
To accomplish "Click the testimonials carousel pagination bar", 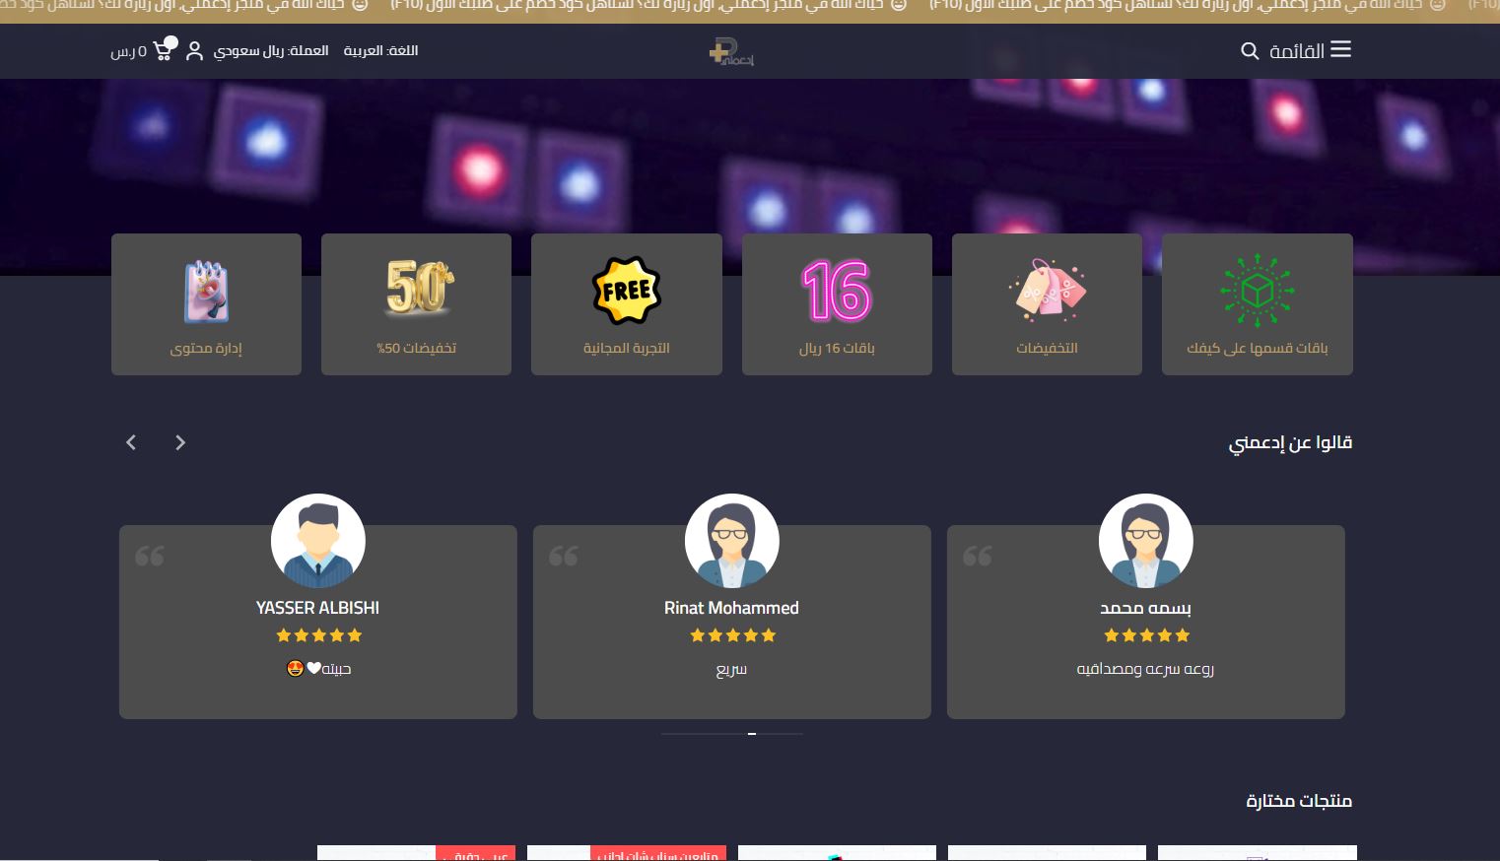I will tap(731, 734).
